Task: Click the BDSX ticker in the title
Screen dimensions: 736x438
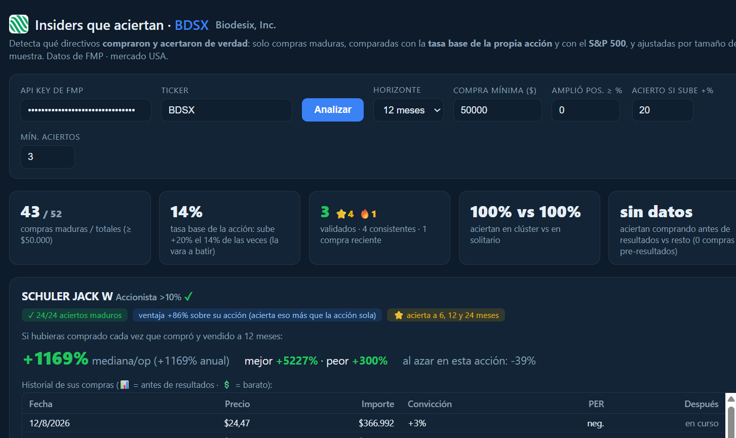Action: (x=191, y=25)
